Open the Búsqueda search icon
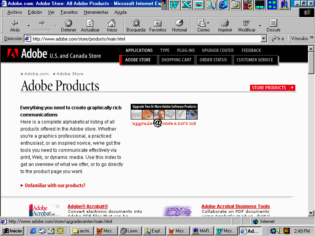The height and width of the screenshot is (236, 315). tap(136, 24)
